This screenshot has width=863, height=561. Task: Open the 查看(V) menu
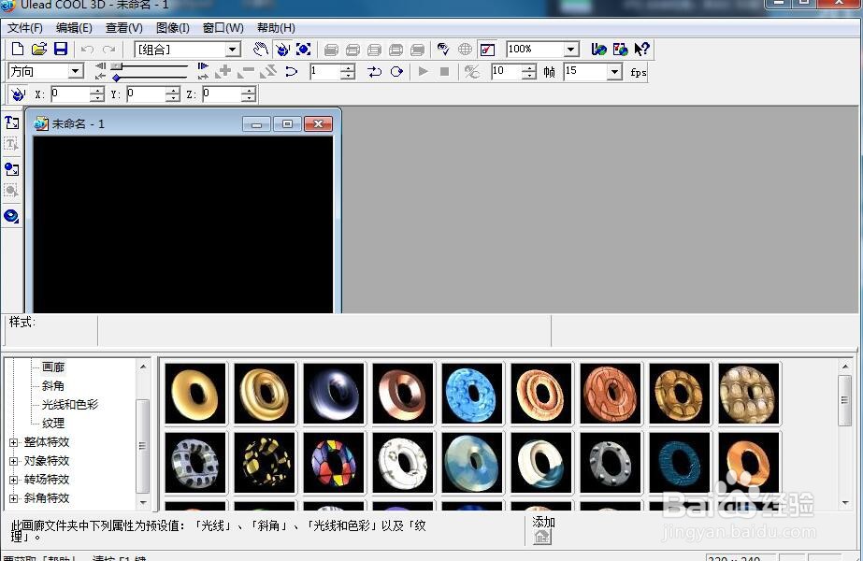[123, 27]
